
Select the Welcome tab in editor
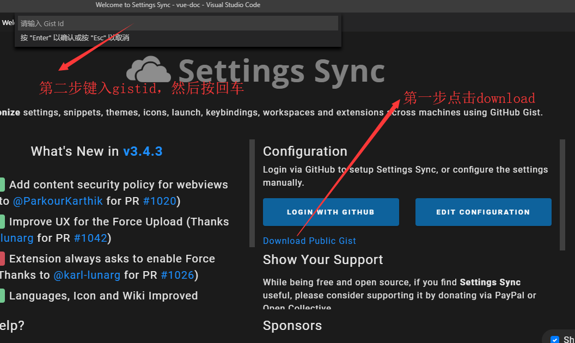8,23
